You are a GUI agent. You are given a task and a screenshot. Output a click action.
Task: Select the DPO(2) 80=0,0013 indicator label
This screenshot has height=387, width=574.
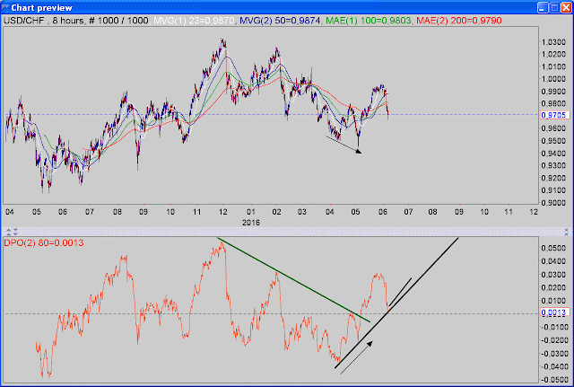point(44,242)
